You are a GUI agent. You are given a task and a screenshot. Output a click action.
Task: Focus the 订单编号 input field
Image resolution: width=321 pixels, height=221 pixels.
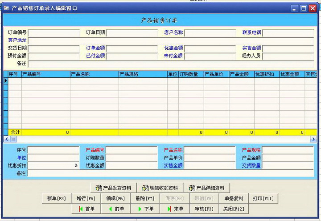pos(53,33)
